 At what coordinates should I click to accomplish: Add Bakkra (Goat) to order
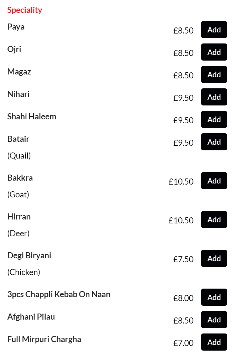(214, 181)
